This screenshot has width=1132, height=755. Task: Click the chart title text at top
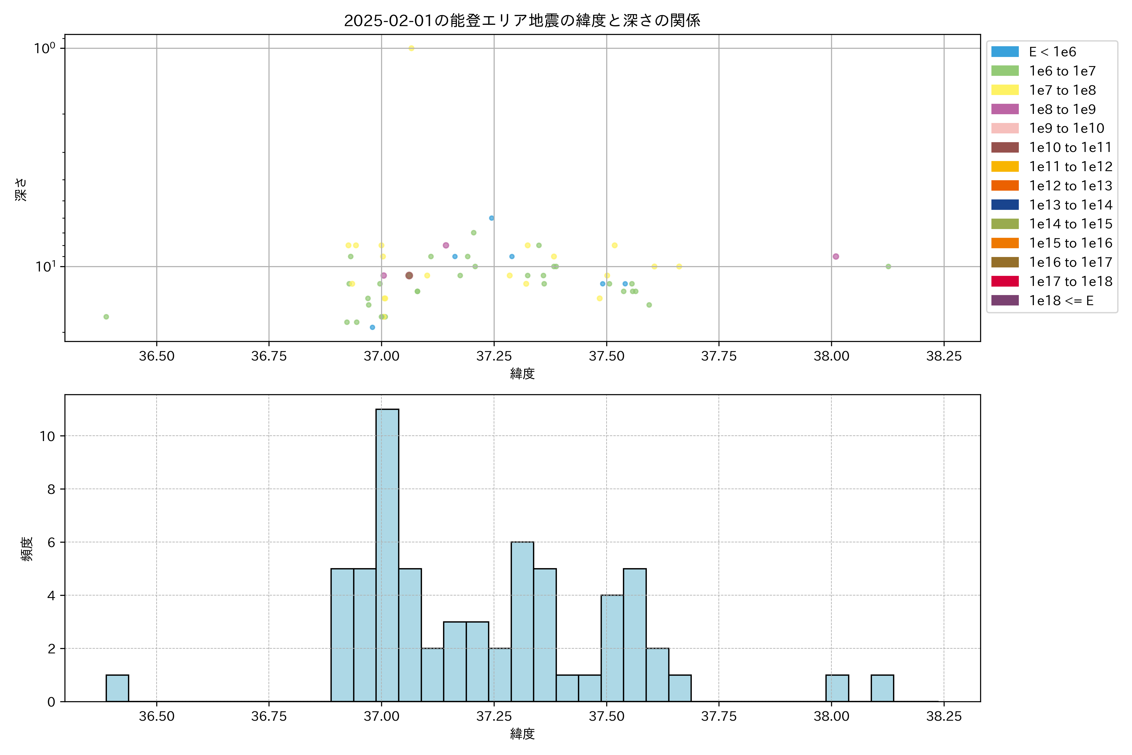click(522, 21)
